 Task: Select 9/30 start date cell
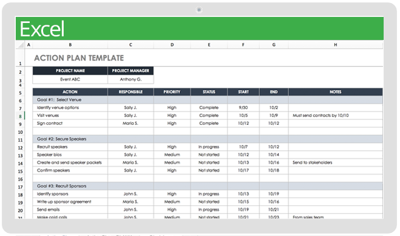coord(244,108)
